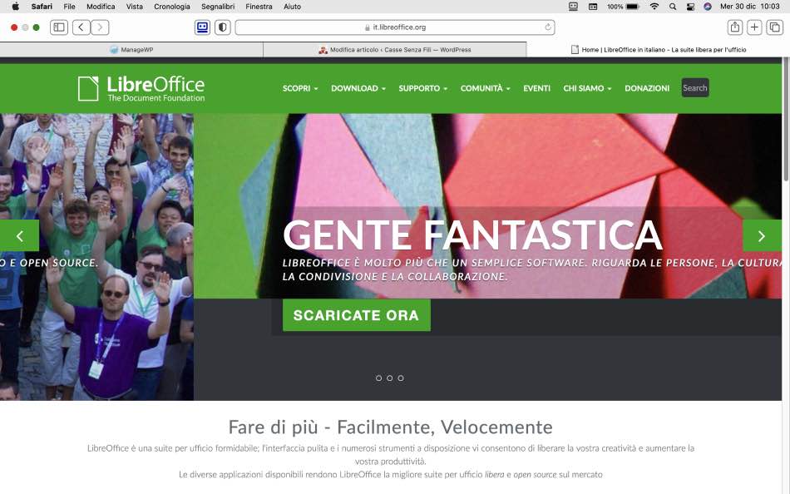
Task: Click the SCARICATE ORA button
Action: pos(356,315)
